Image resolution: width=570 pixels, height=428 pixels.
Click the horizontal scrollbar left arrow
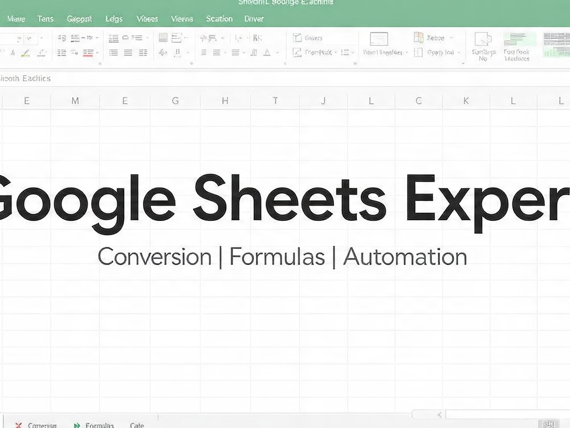[x=439, y=414]
